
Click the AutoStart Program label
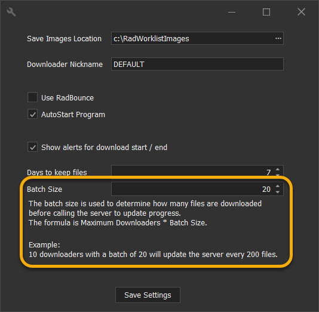[x=73, y=115]
